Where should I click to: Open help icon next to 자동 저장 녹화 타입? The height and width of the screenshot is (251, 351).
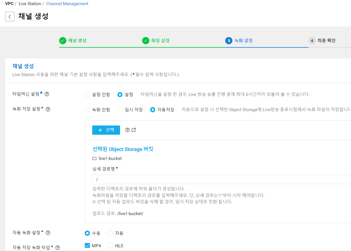[57, 248]
